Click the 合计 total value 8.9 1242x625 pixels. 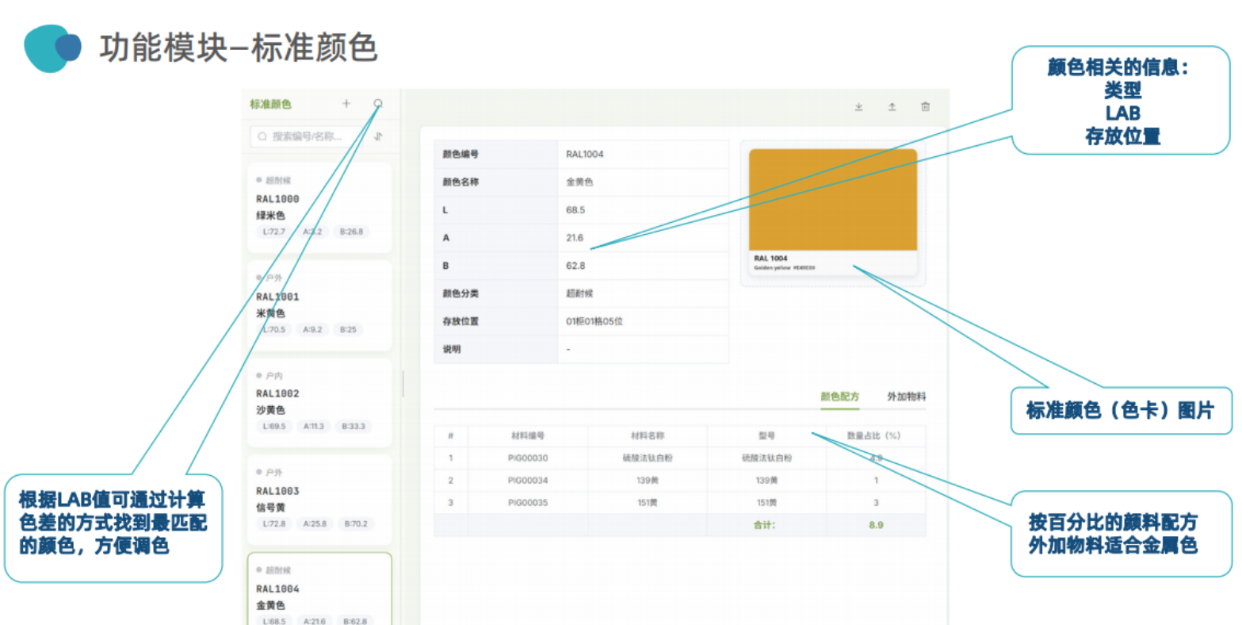(876, 525)
